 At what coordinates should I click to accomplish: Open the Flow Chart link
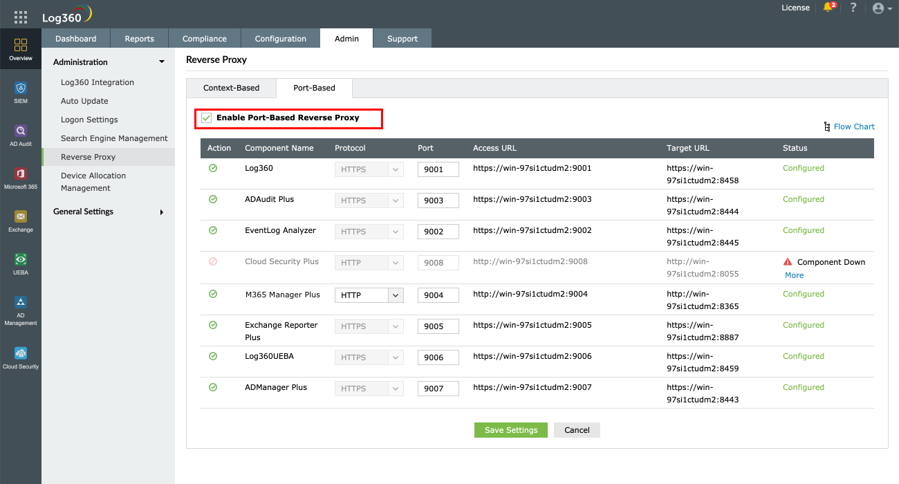tap(854, 127)
